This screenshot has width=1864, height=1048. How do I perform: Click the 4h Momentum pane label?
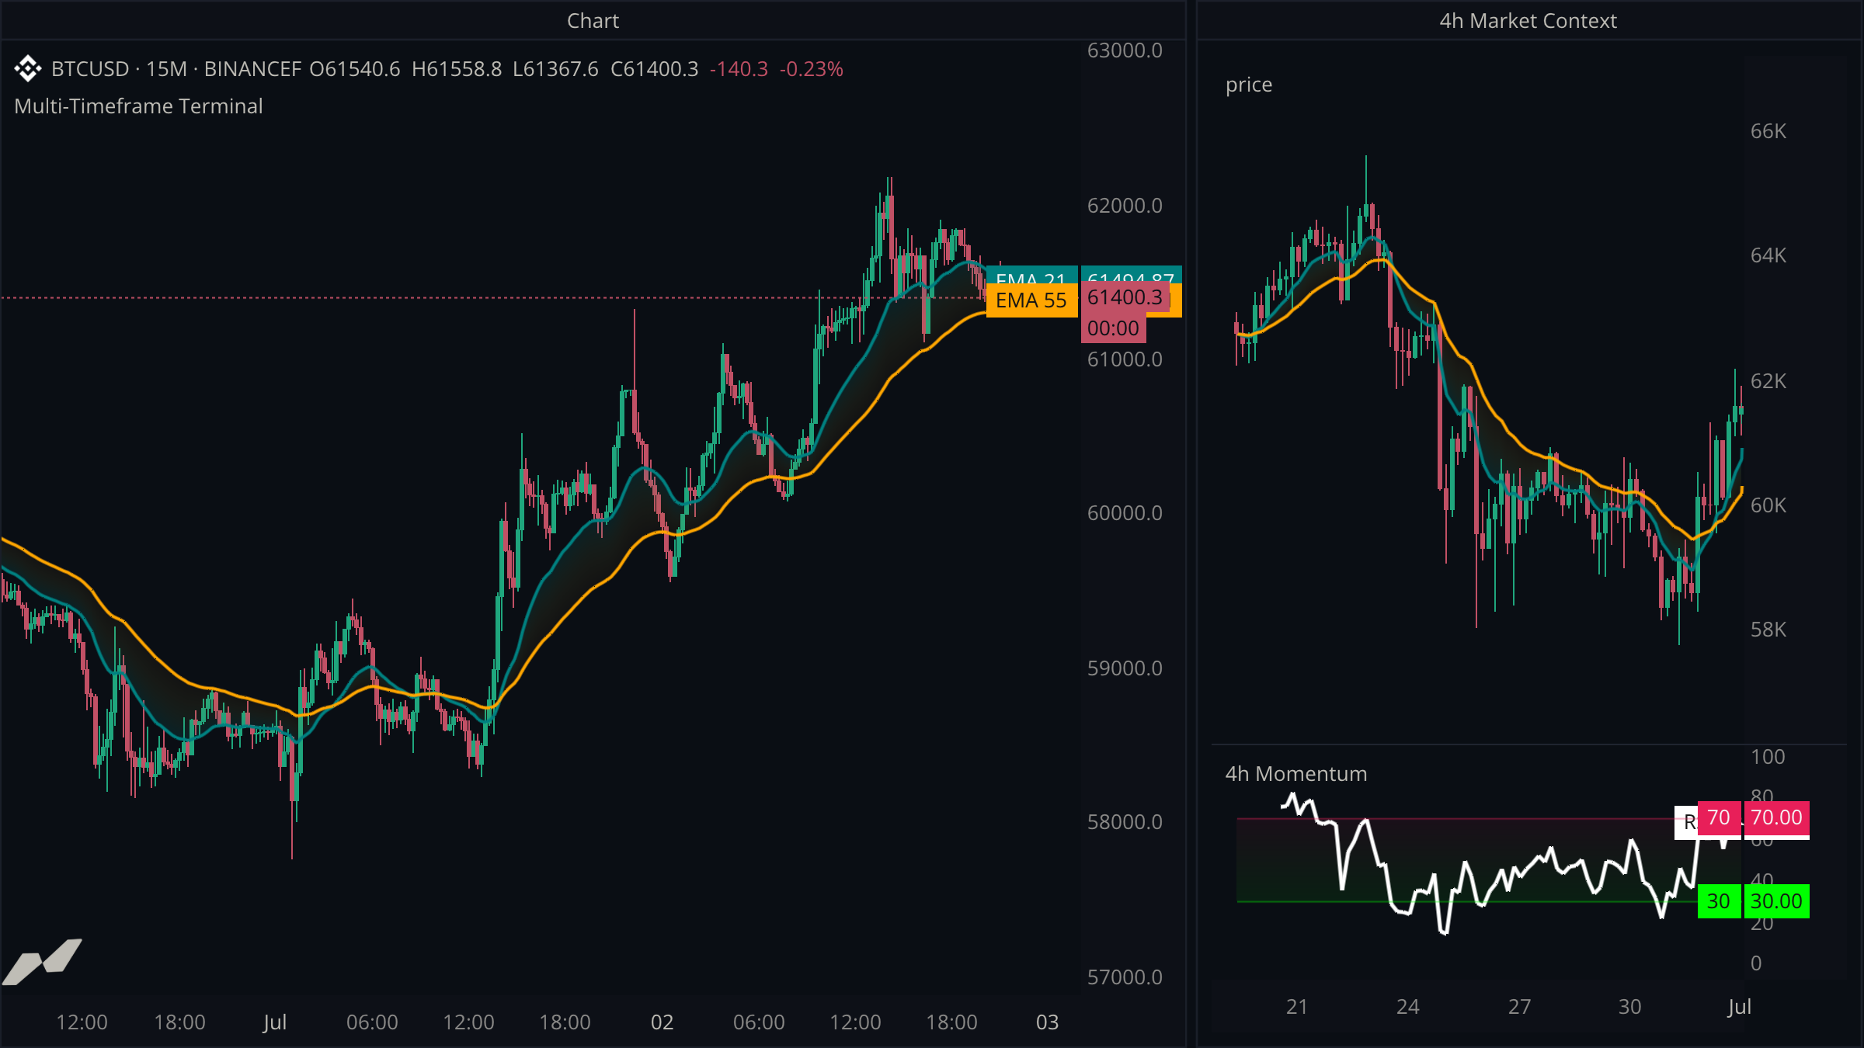click(x=1295, y=774)
